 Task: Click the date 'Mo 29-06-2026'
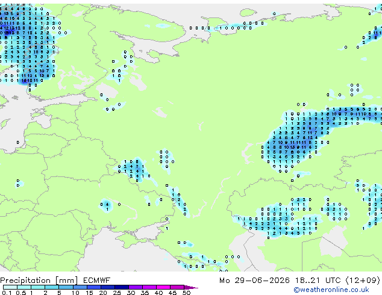coord(254,281)
